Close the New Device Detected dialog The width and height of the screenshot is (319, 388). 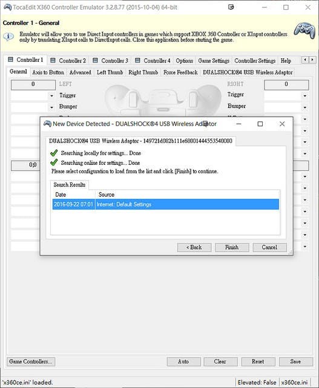click(x=282, y=124)
